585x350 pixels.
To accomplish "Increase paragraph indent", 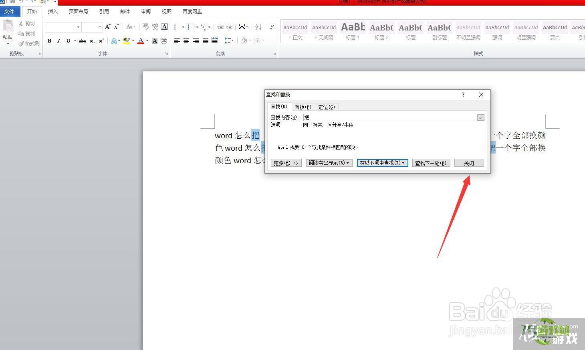I will coord(230,27).
